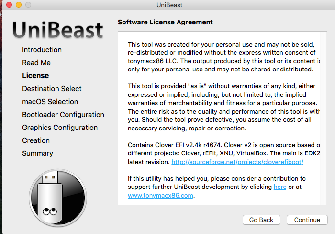Click 'Software License Agreement' heading
This screenshot has width=335, height=234.
165,22
